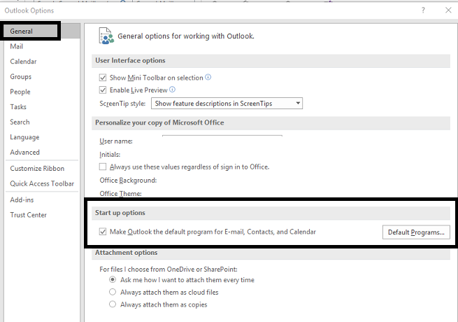Open Quick Access Toolbar settings
Screen dimensions: 458x322
tap(42, 183)
